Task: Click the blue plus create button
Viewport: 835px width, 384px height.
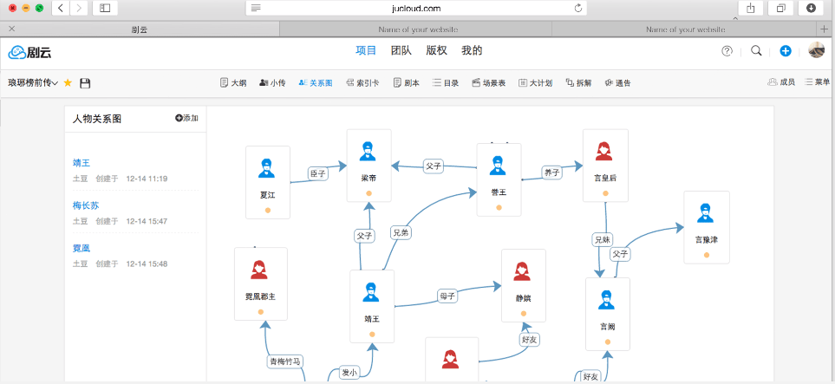Action: click(786, 51)
